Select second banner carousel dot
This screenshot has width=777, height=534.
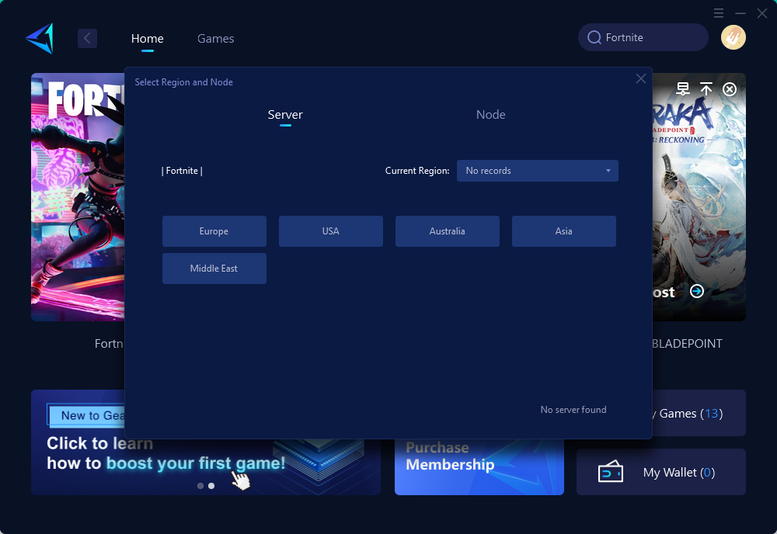pyautogui.click(x=211, y=486)
